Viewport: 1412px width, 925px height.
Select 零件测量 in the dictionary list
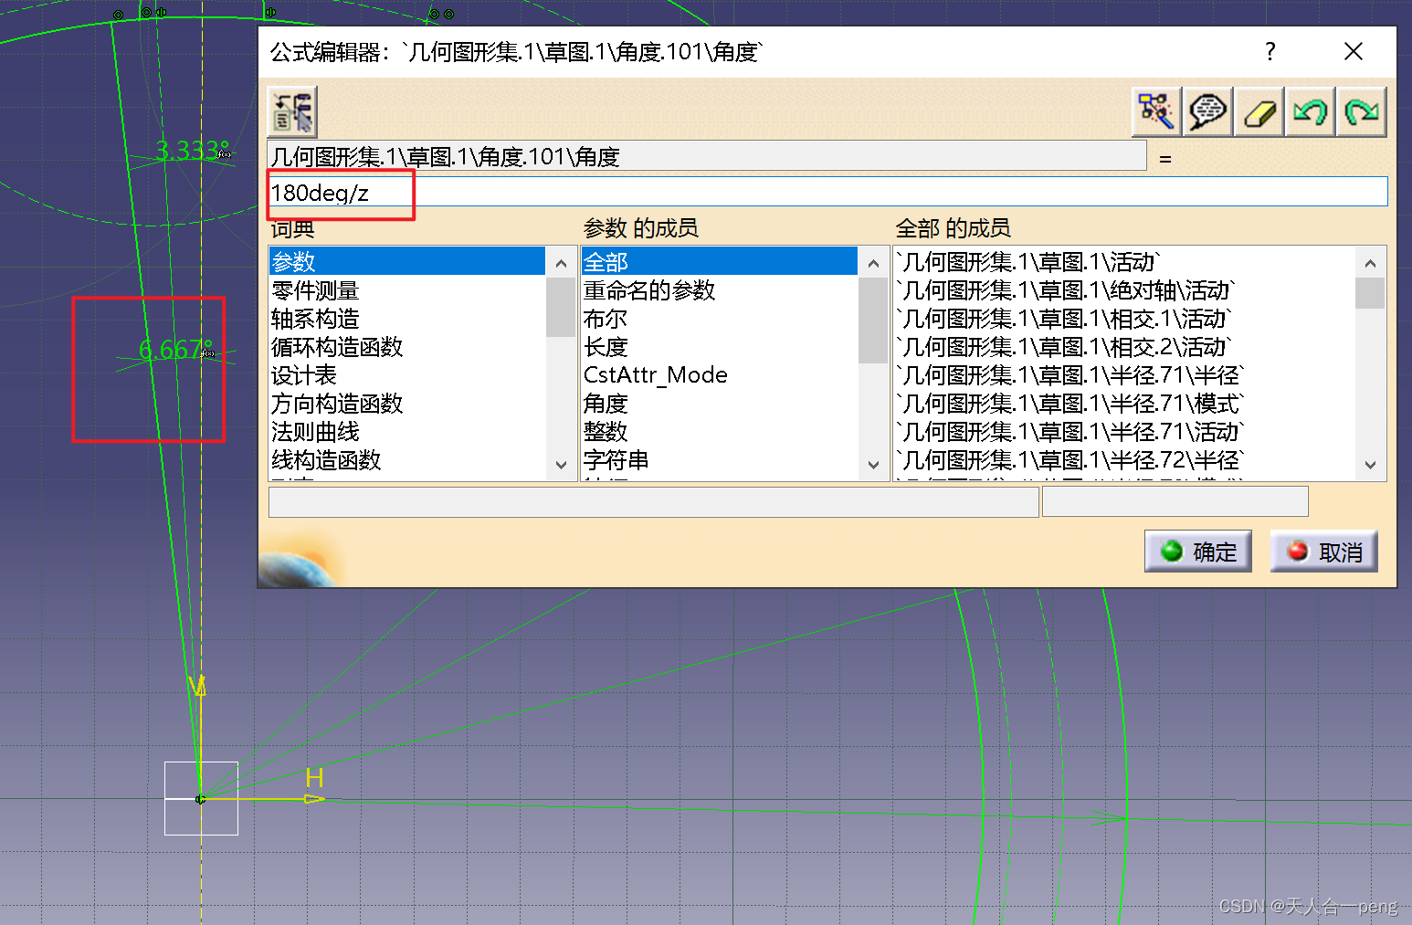point(316,290)
